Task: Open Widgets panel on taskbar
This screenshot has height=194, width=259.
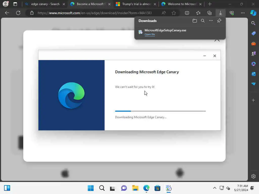Action: [7, 188]
